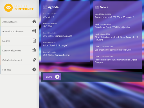
Task: Click the bank building icon for Découvrir les écoles
Action: point(34,50)
